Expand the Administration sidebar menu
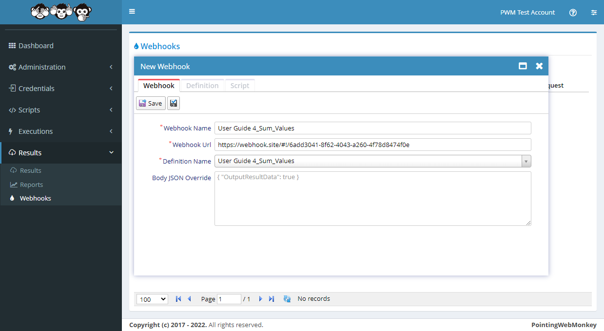Screen dimensions: 604x331 tap(61, 67)
